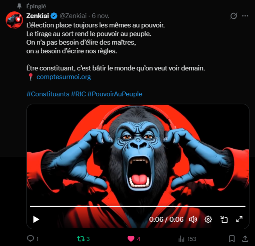
Task: Open video settings gear
Action: click(208, 219)
